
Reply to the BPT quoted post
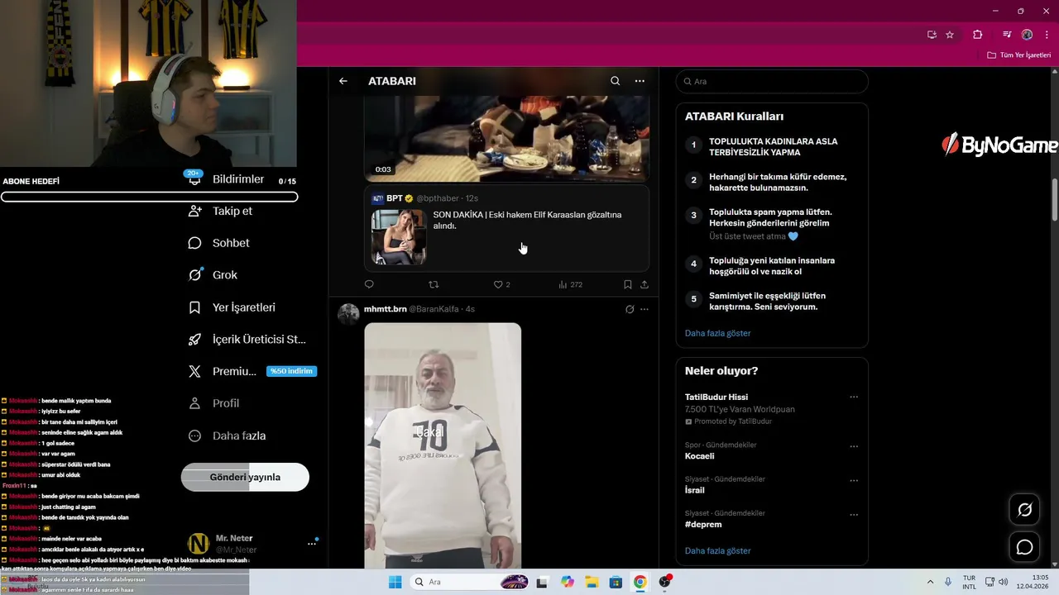pyautogui.click(x=369, y=284)
